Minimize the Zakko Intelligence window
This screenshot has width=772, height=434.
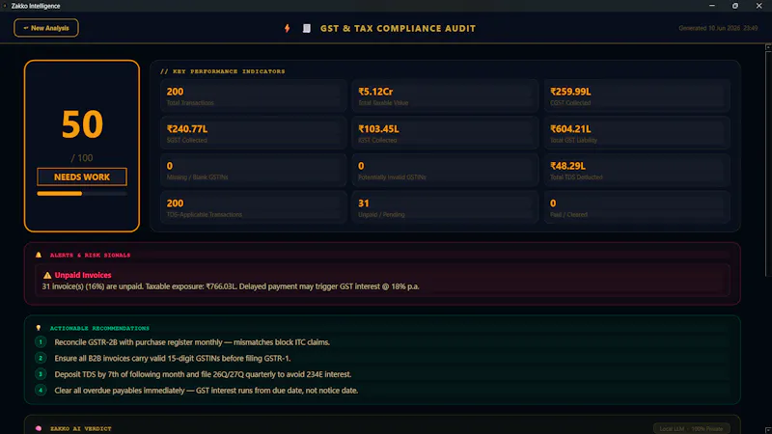click(712, 6)
